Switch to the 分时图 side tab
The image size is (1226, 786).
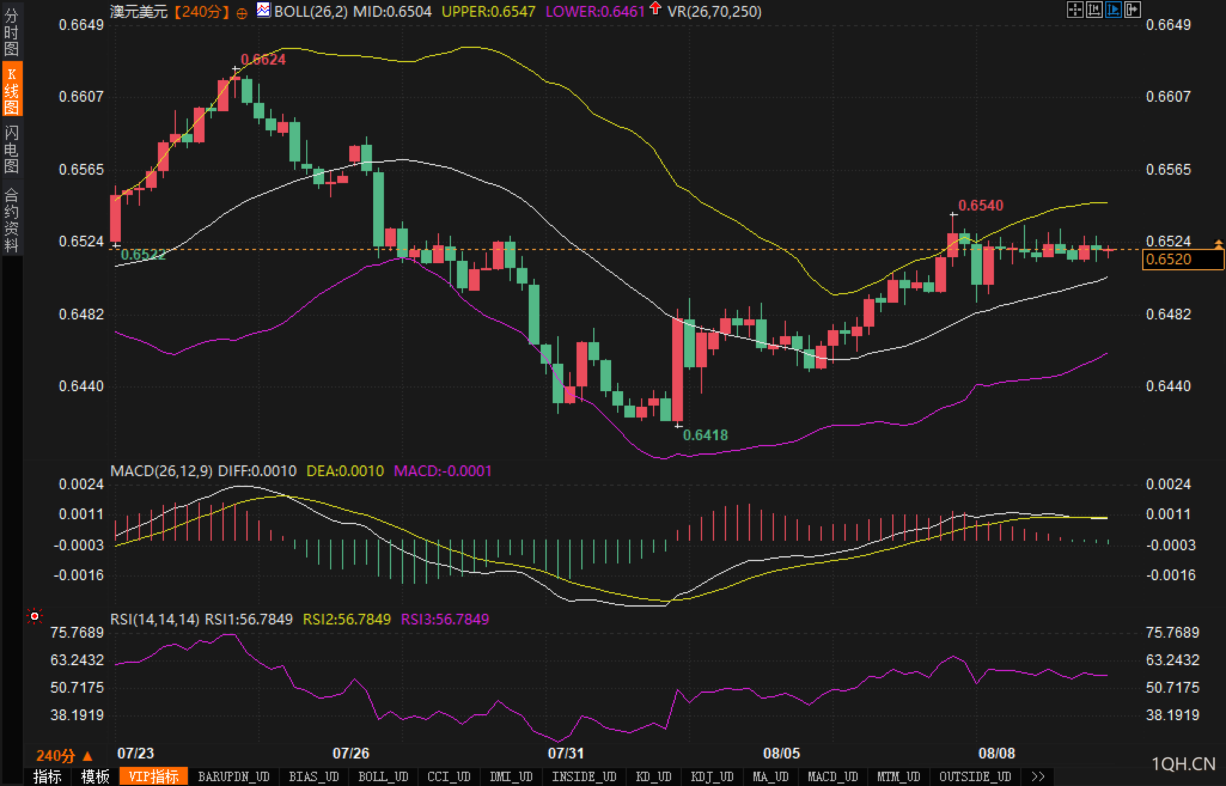pyautogui.click(x=11, y=32)
